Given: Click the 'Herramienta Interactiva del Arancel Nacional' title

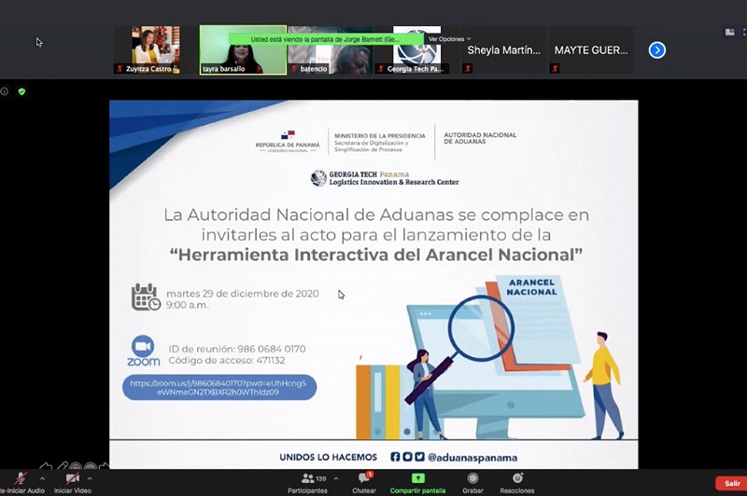Looking at the screenshot, I should tap(376, 255).
